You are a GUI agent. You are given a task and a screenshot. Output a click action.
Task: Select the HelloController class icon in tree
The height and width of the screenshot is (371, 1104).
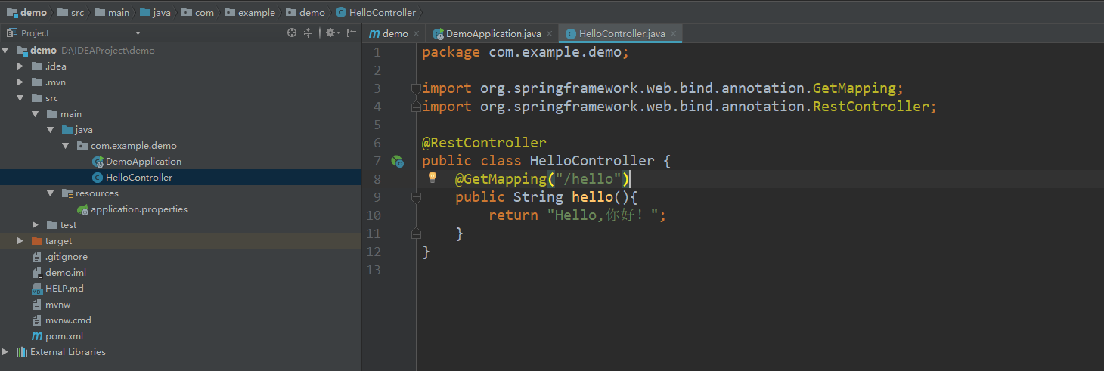(x=97, y=178)
